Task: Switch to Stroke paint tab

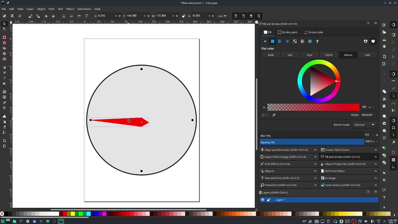Action: [288, 32]
